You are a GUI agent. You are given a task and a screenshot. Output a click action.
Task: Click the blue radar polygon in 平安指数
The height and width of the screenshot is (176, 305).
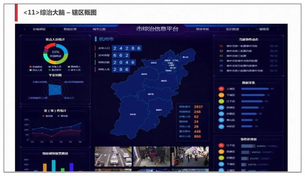(55, 90)
